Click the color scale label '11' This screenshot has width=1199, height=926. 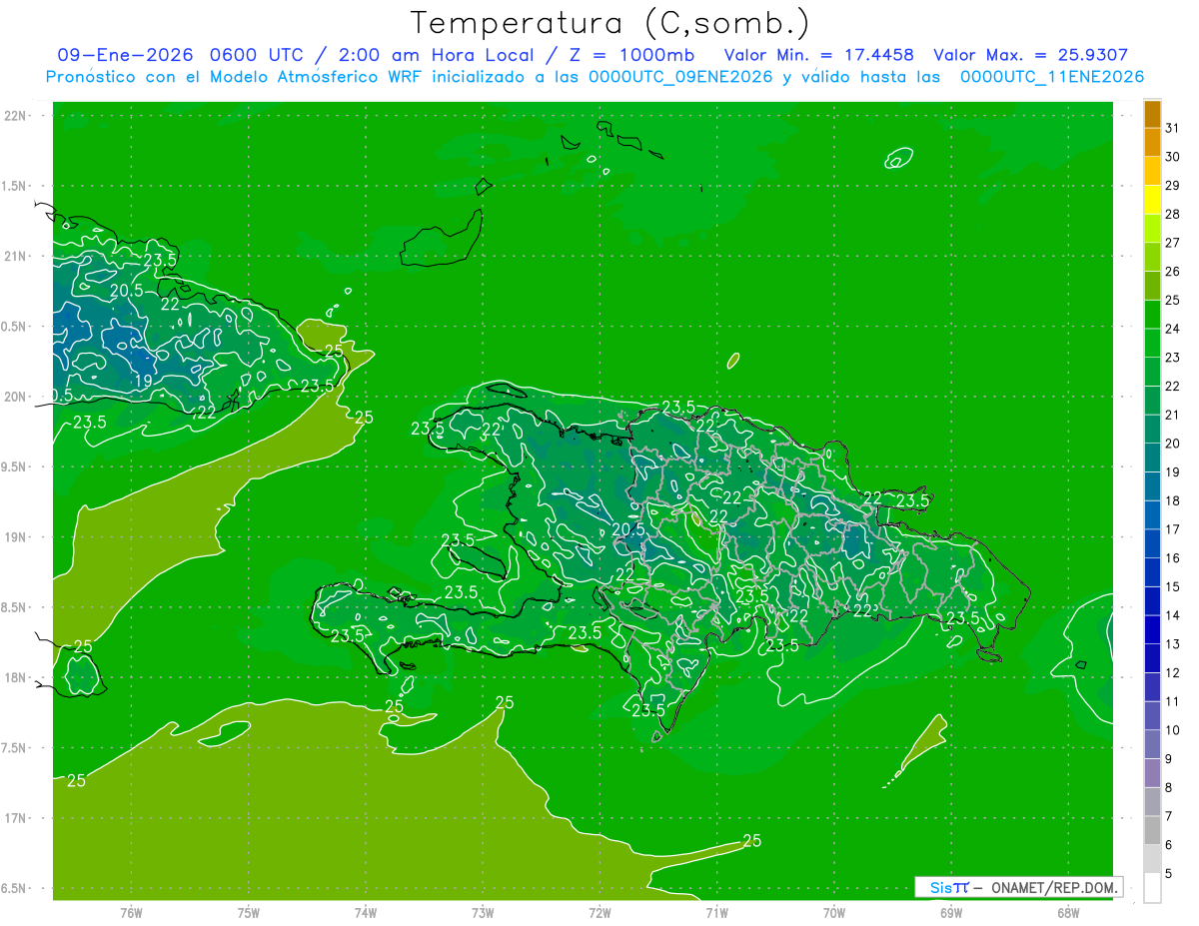pyautogui.click(x=1172, y=702)
